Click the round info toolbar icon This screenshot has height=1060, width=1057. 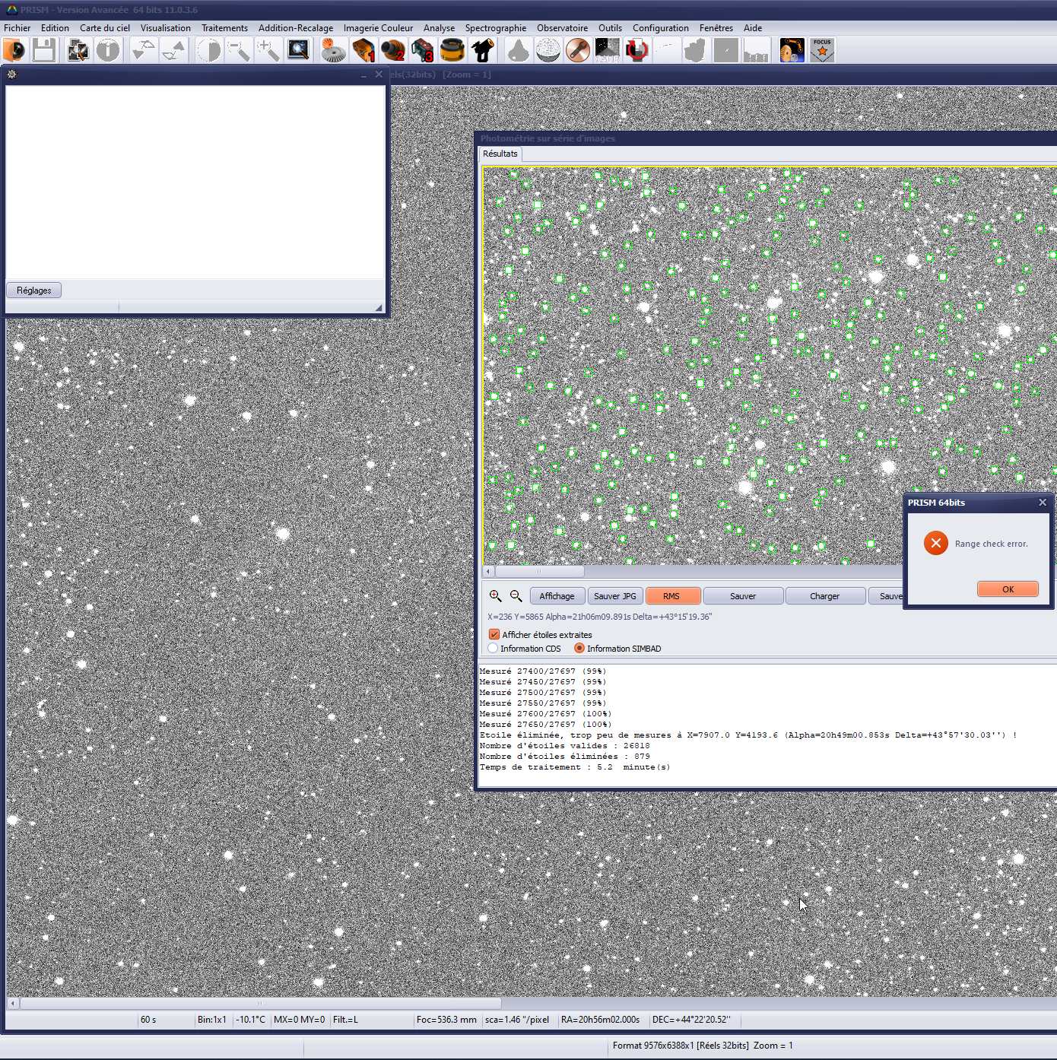click(108, 51)
